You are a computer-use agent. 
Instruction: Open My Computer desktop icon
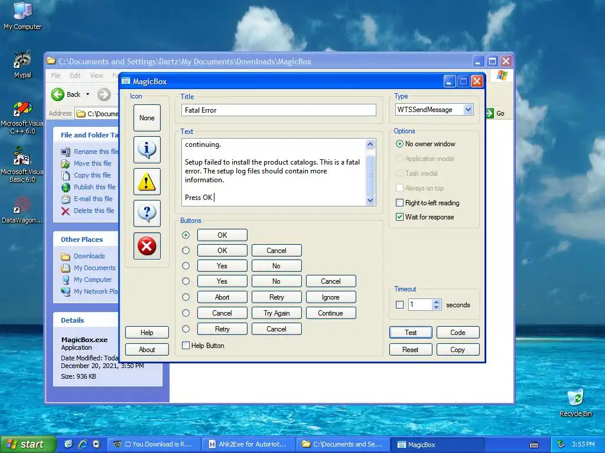point(22,15)
